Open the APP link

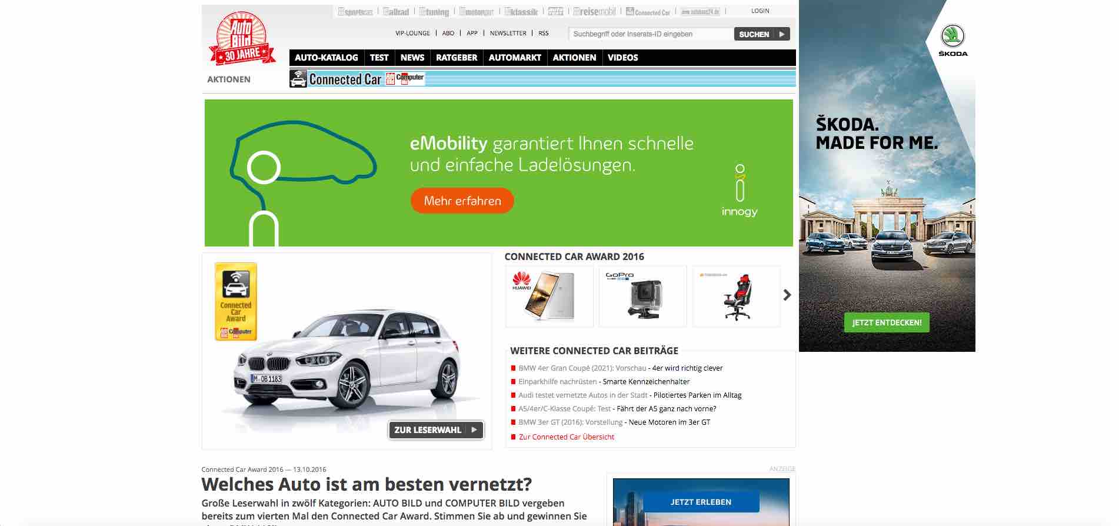pyautogui.click(x=472, y=33)
